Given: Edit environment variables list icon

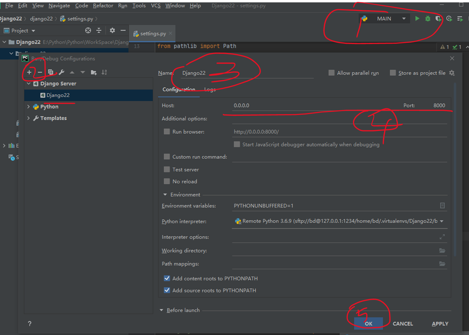Looking at the screenshot, I should click(x=442, y=205).
